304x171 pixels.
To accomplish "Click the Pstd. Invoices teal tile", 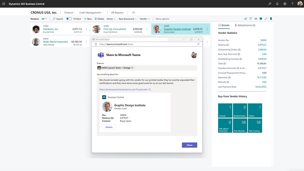I will [255, 125].
